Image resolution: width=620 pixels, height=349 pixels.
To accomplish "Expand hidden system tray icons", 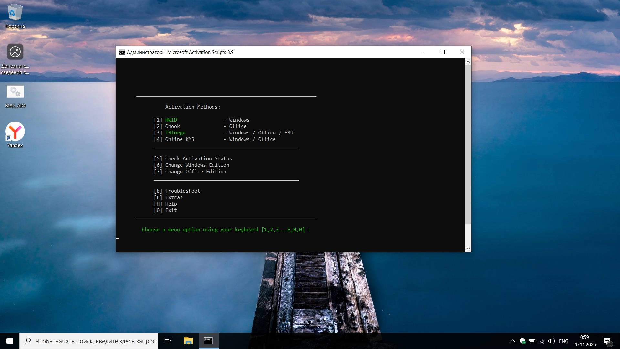I will [512, 341].
